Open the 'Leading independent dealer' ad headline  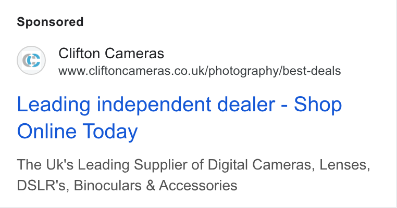pyautogui.click(x=179, y=118)
